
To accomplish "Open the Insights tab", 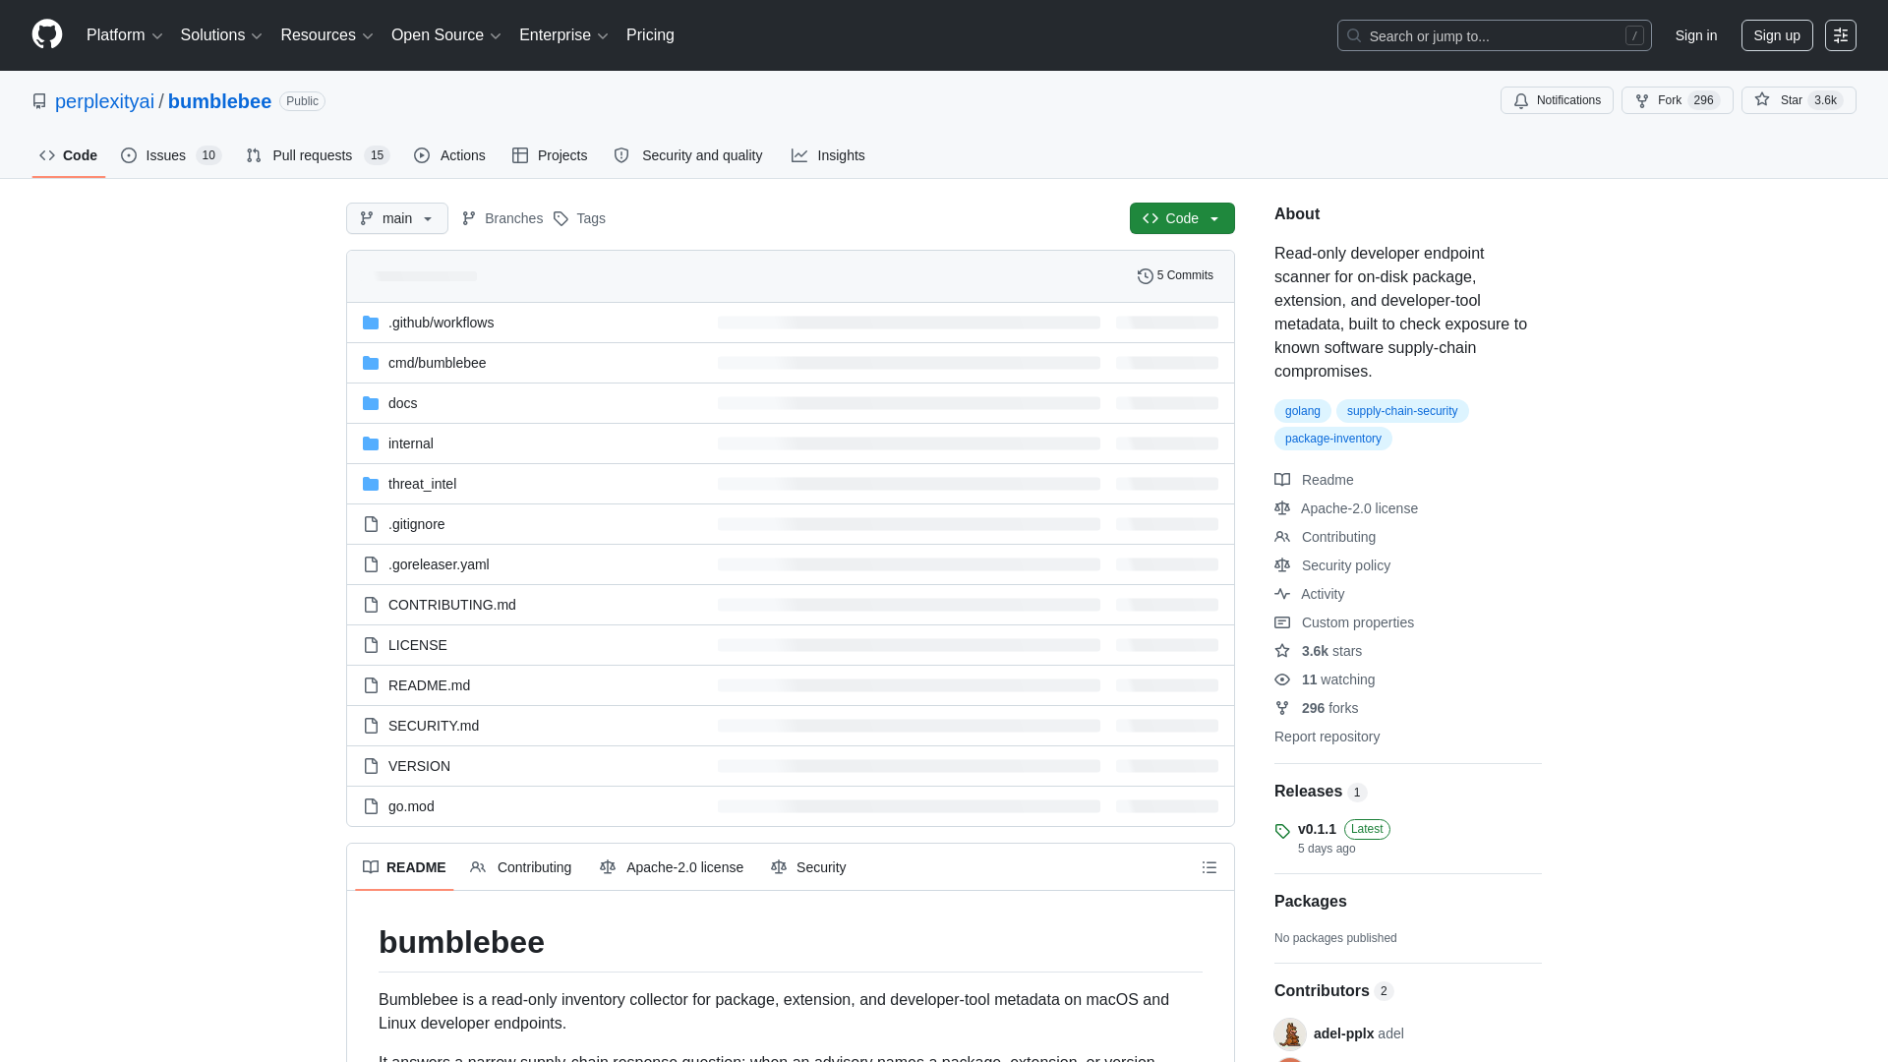I will pos(828,155).
